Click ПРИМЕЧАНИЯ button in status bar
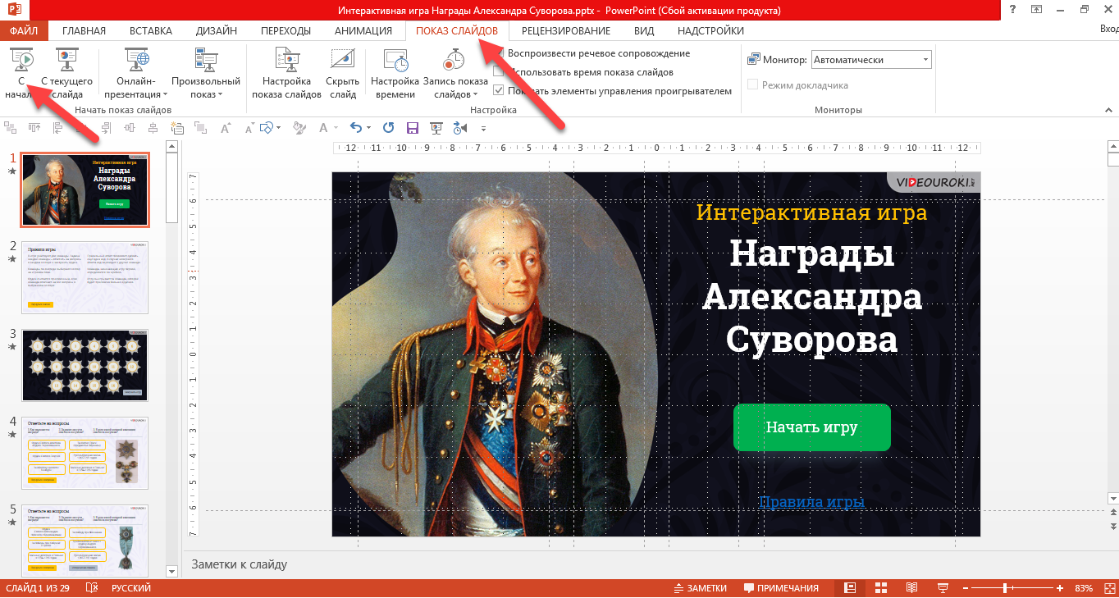Screen dimensions: 1119x598 coord(781,588)
